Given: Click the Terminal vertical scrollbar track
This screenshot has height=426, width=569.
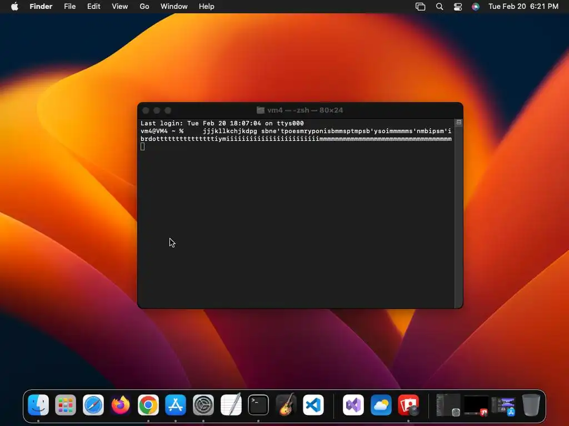Looking at the screenshot, I should click(458, 217).
